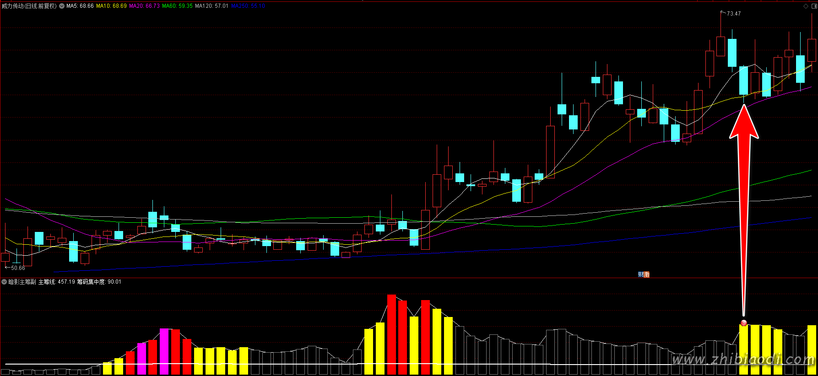Viewport: 818px width, 376px height.
Task: Open dropdown next to 威力传动 chart title
Action: (62, 6)
